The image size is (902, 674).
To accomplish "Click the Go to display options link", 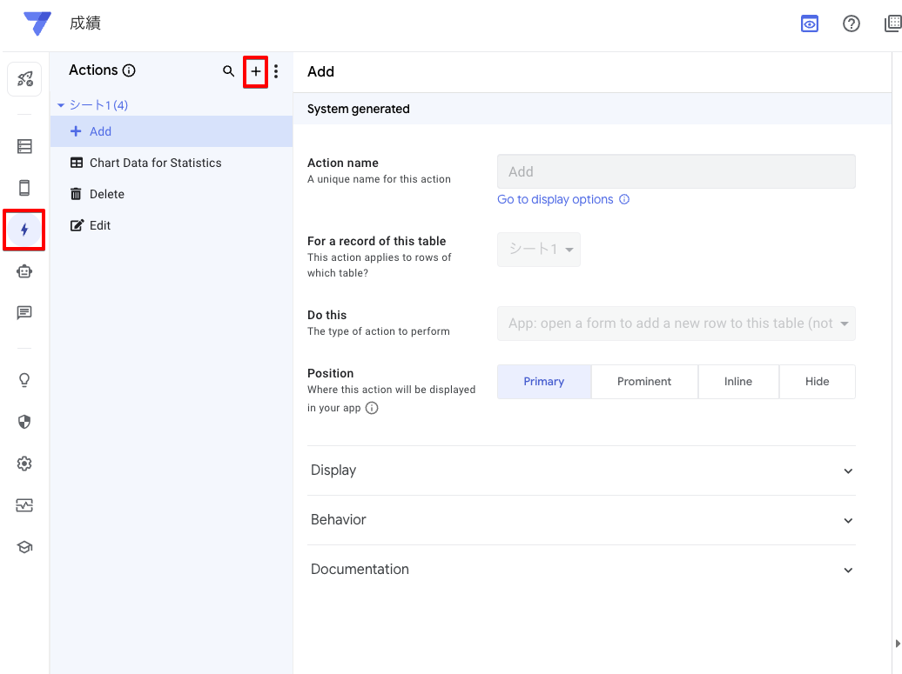I will point(555,199).
